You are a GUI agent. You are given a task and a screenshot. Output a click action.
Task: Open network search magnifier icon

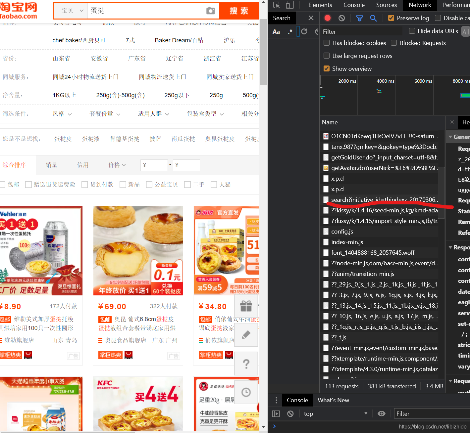(373, 18)
